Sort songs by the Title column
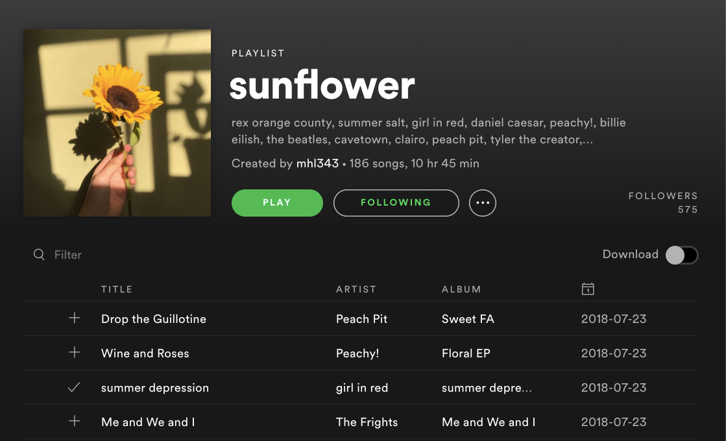This screenshot has height=441, width=726. (x=115, y=289)
